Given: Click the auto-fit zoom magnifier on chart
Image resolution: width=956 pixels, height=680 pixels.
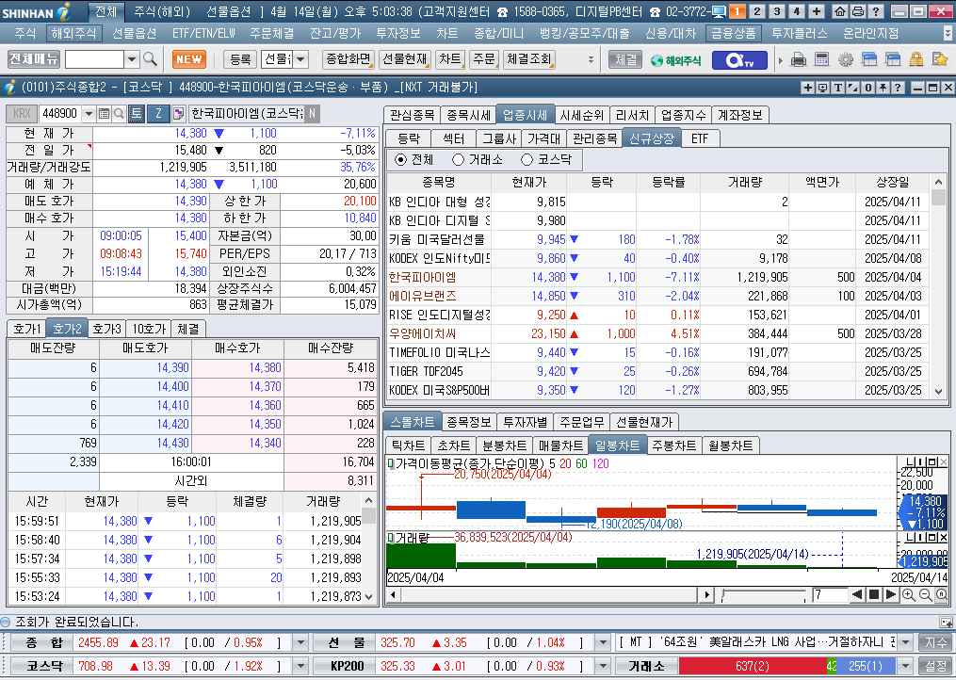Looking at the screenshot, I should pos(941,594).
